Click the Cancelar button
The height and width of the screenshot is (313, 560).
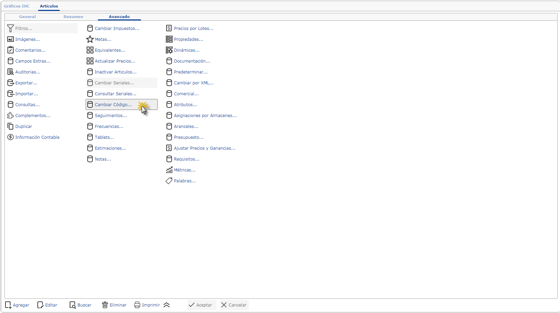tap(234, 305)
